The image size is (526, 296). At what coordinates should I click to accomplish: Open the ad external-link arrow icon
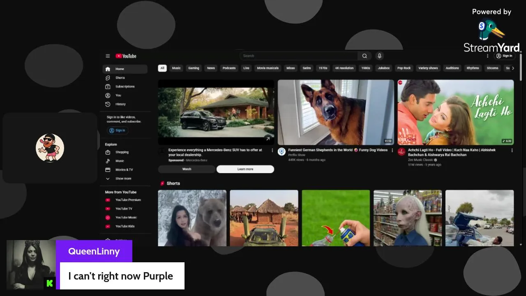pyautogui.click(x=268, y=139)
